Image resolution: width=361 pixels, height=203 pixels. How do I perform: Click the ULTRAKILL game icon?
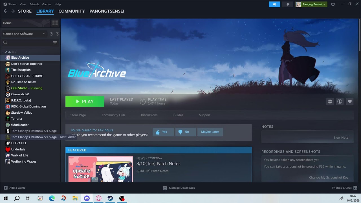coord(8,143)
